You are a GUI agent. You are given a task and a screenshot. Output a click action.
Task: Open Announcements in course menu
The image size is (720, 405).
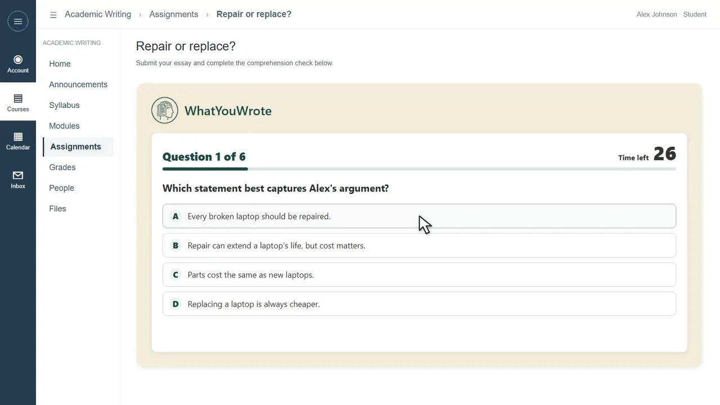click(x=78, y=84)
